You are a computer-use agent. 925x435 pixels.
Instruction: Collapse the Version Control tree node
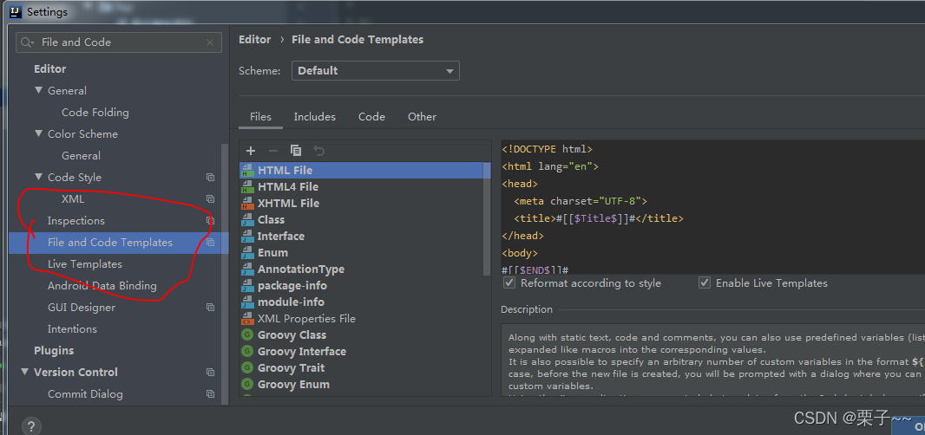tap(25, 372)
